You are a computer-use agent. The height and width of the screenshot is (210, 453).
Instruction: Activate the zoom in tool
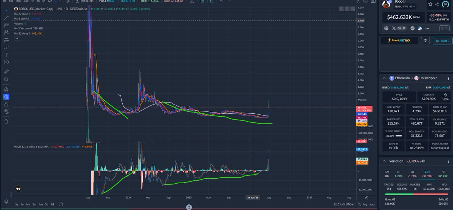[6, 79]
